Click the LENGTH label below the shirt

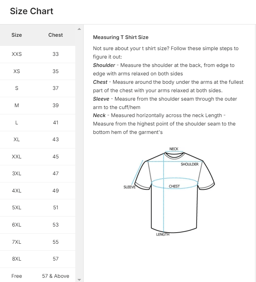tap(163, 235)
